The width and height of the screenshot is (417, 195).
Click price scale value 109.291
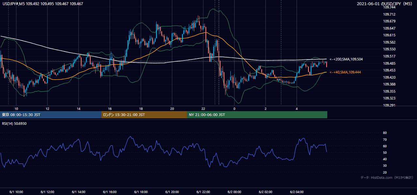pos(389,105)
